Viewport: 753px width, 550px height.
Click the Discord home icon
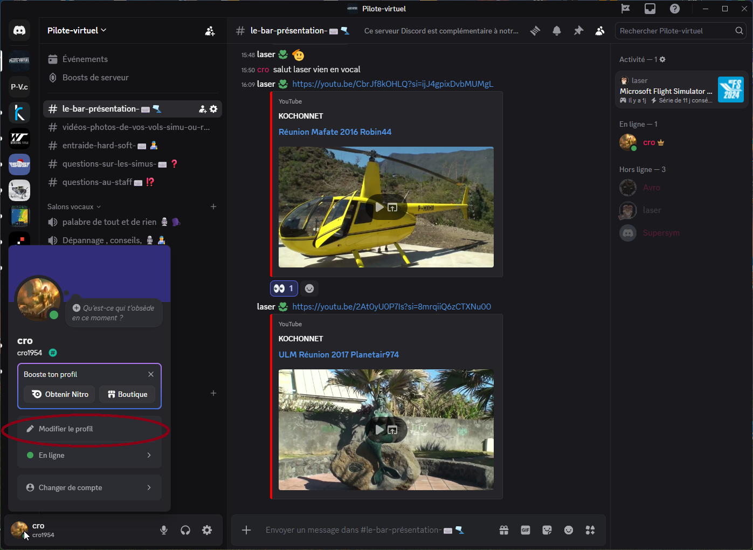coord(19,31)
